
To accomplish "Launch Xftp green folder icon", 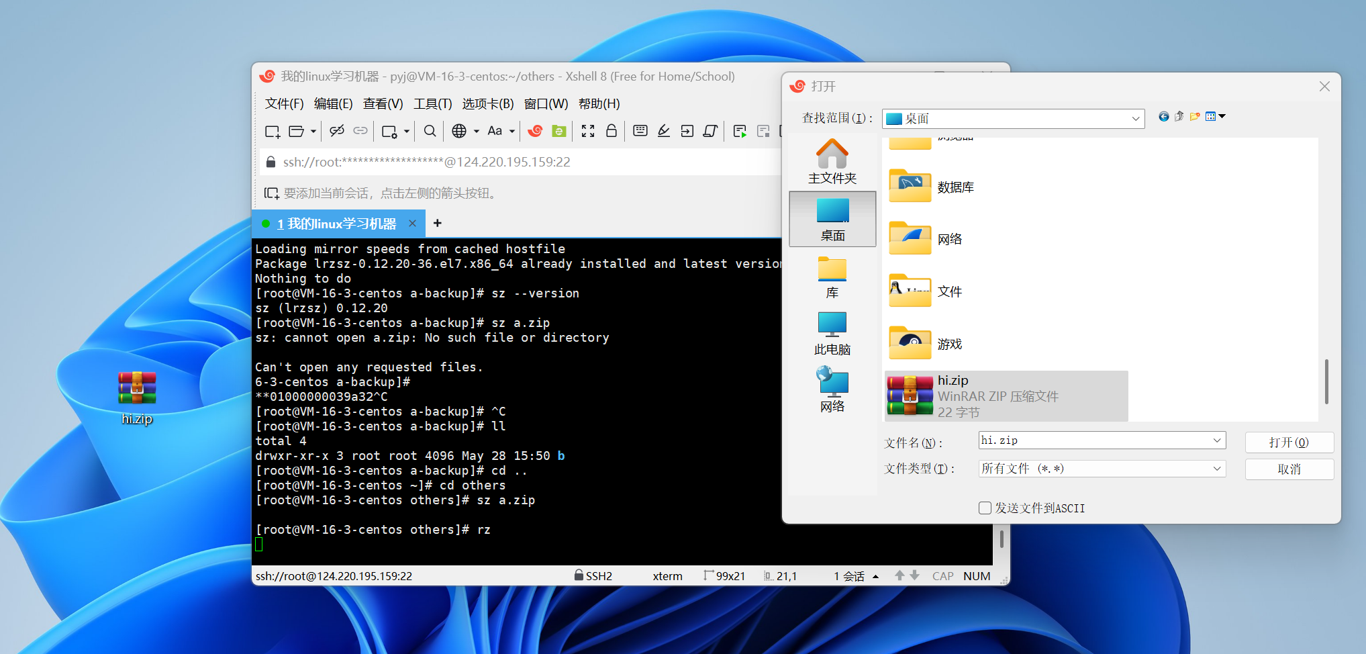I will click(x=558, y=131).
